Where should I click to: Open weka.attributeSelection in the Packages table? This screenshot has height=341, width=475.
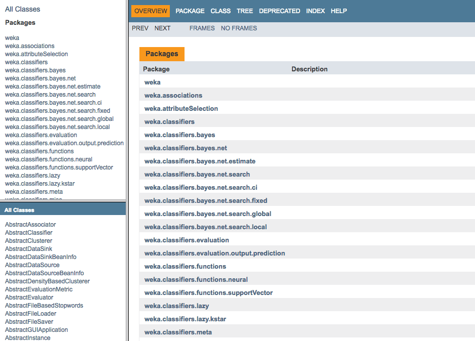pos(181,109)
